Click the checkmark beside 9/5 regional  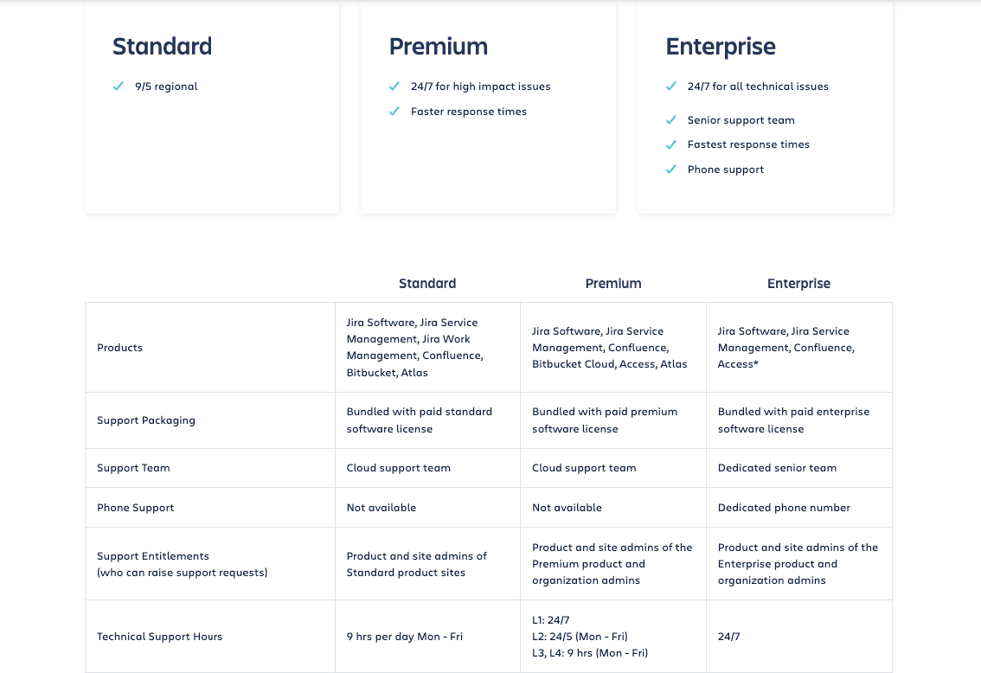[119, 87]
